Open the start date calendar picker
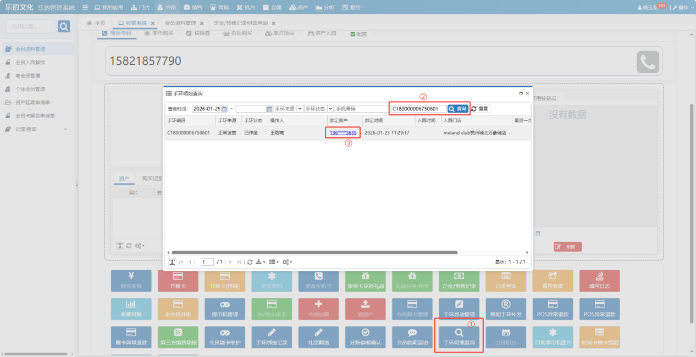This screenshot has width=696, height=357. coord(224,109)
